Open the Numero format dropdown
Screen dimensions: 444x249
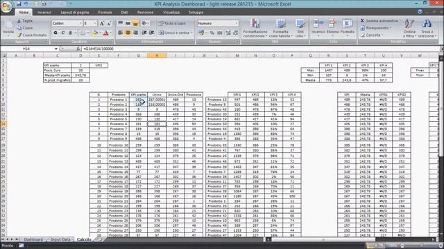236,24
